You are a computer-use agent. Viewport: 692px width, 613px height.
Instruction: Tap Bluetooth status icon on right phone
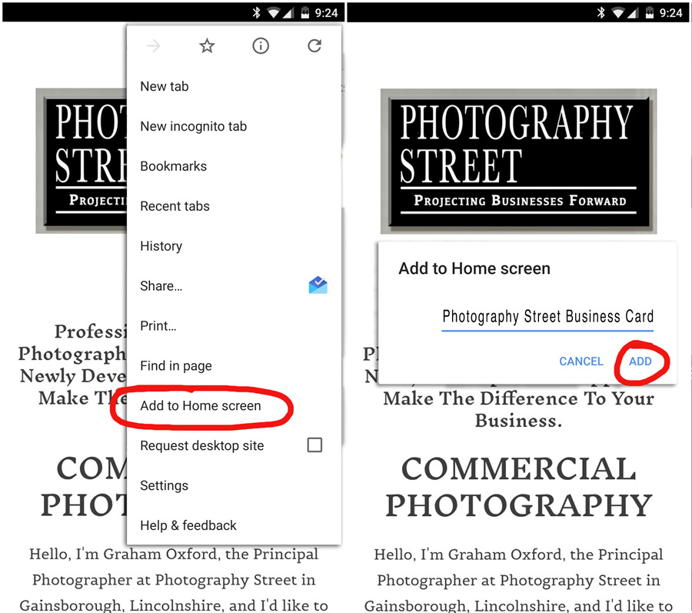point(601,12)
